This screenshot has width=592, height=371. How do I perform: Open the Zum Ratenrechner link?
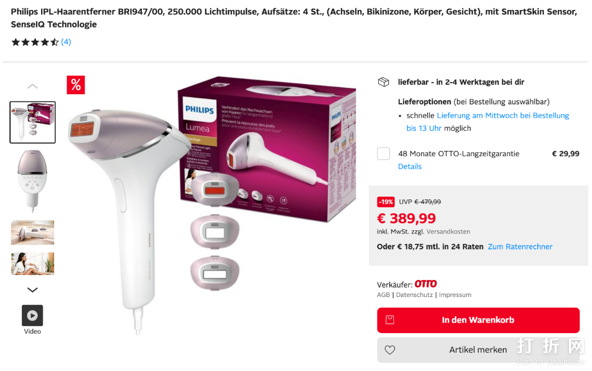pos(520,247)
